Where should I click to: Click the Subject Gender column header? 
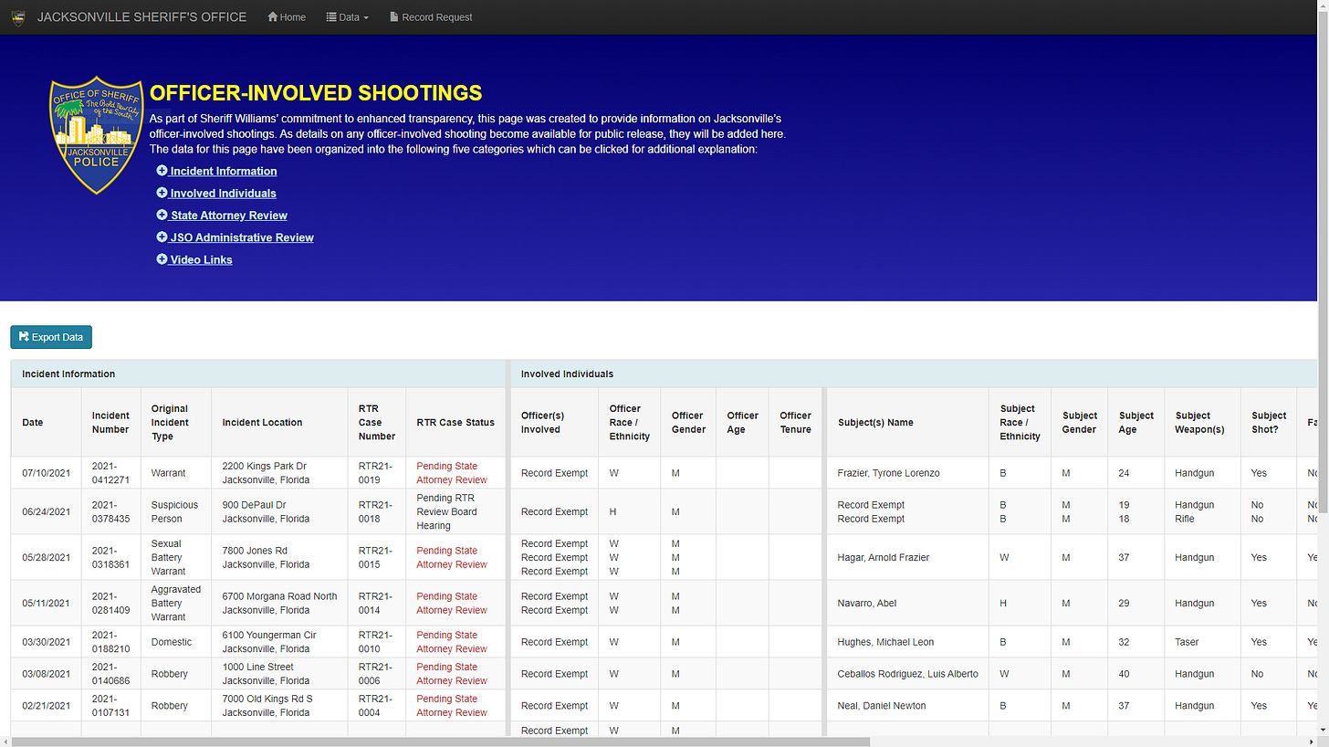click(x=1079, y=422)
